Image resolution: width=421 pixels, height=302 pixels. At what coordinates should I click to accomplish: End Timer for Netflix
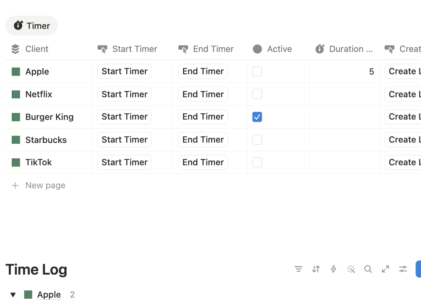pyautogui.click(x=203, y=94)
